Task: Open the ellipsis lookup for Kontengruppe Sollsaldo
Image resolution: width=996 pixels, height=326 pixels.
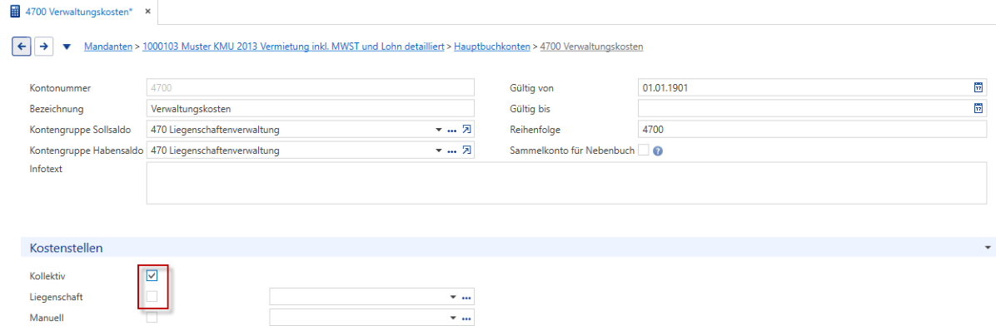Action: 451,130
